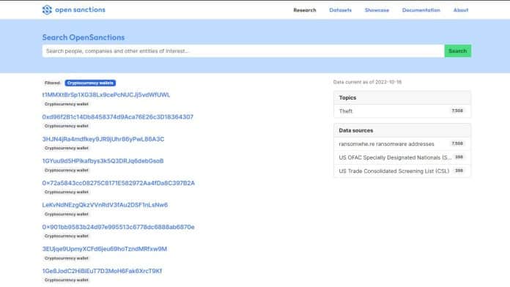
Task: Filter by US Trade Consolidated Screening List
Action: tap(402, 171)
